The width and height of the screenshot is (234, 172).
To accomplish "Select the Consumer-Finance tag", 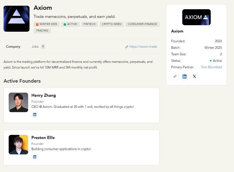I will [x=142, y=24].
